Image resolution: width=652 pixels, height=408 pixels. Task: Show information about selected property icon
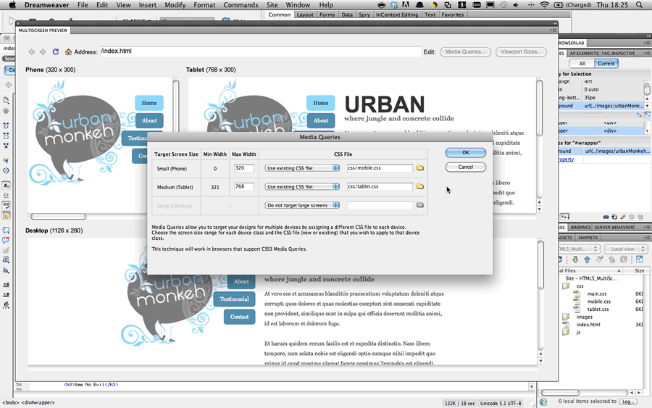point(639,115)
